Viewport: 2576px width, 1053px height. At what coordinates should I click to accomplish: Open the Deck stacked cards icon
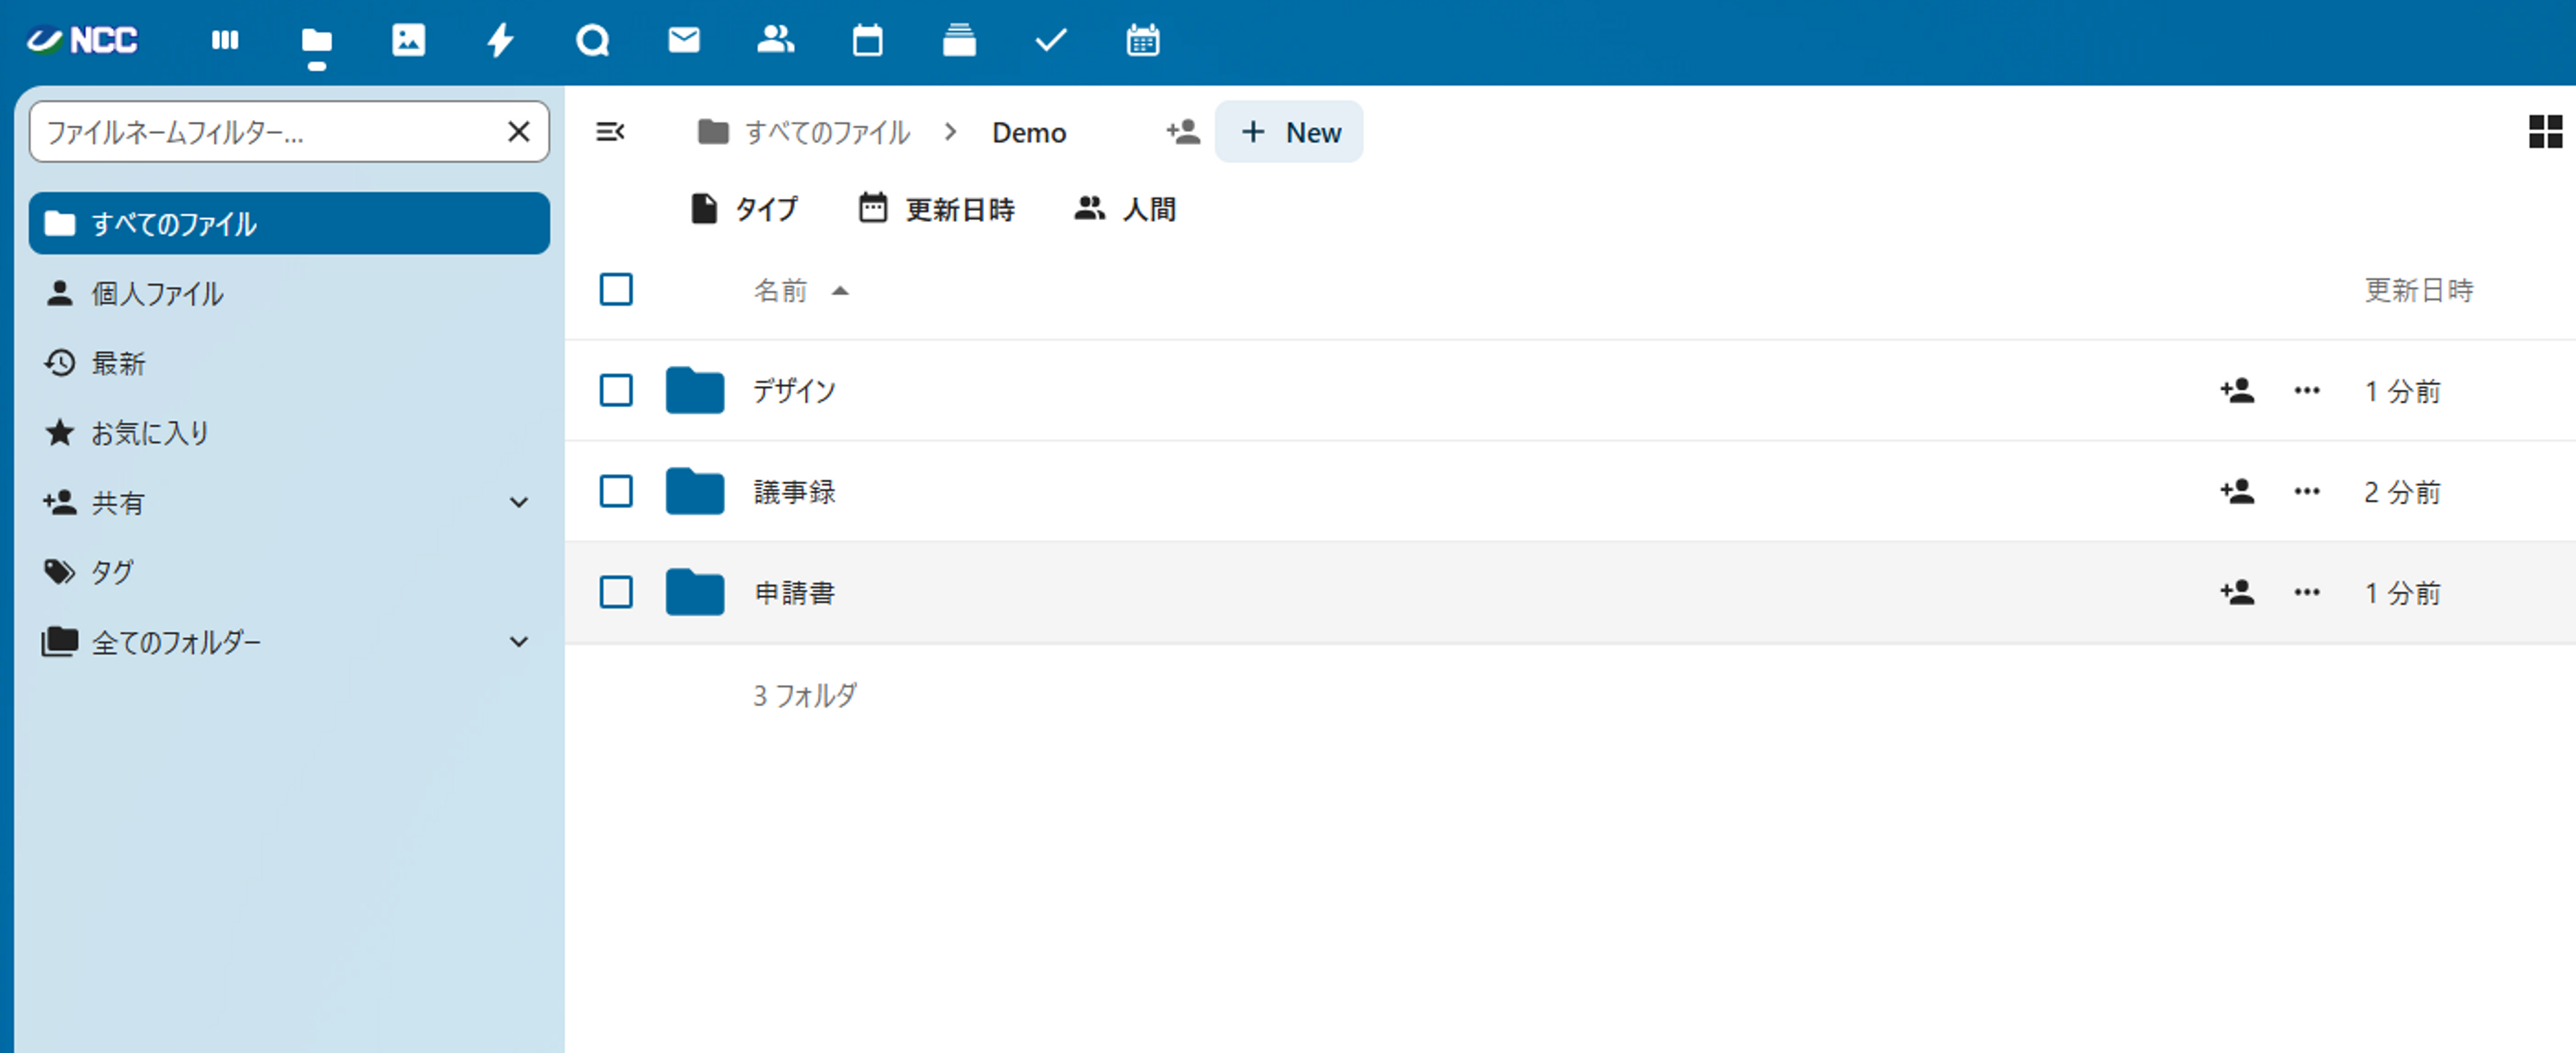point(959,40)
